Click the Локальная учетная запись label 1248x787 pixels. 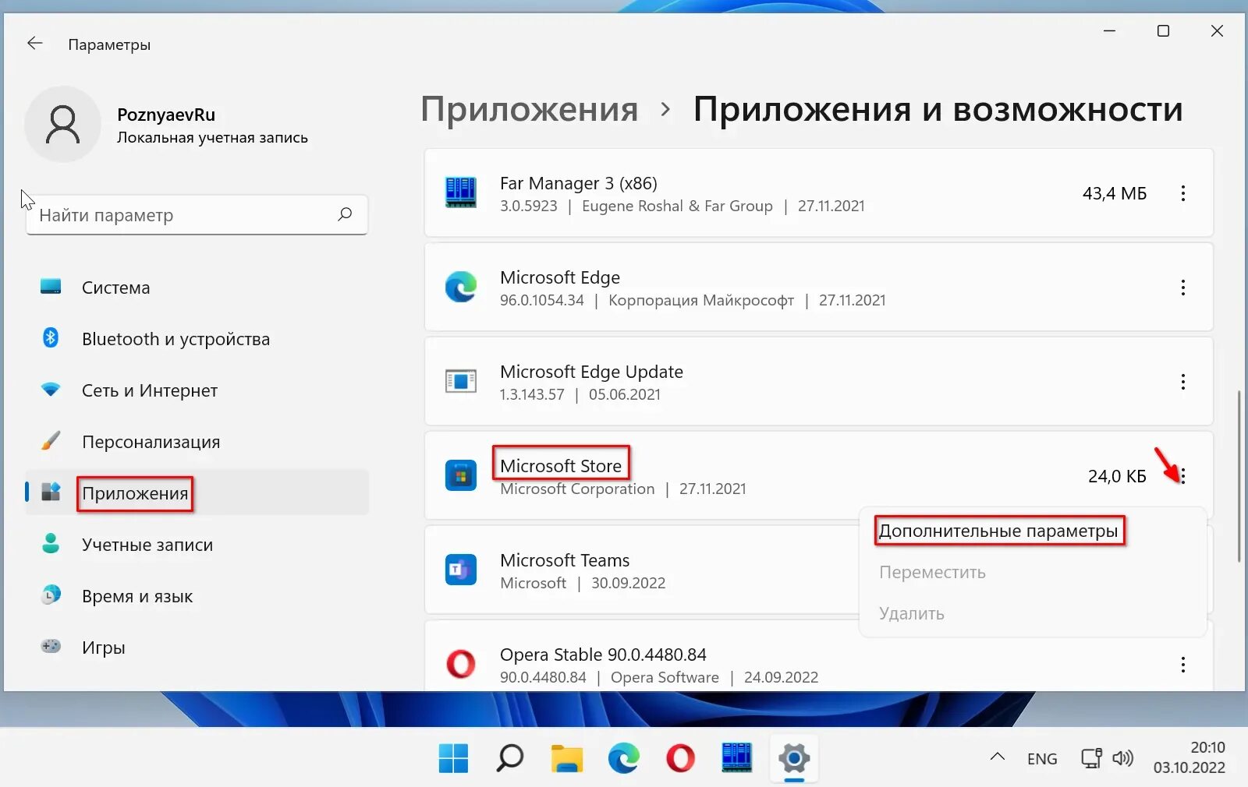click(212, 138)
